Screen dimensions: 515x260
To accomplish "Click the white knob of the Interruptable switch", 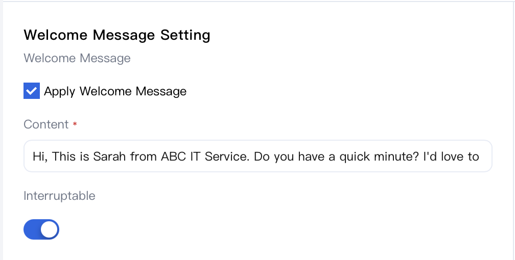I will pyautogui.click(x=49, y=229).
